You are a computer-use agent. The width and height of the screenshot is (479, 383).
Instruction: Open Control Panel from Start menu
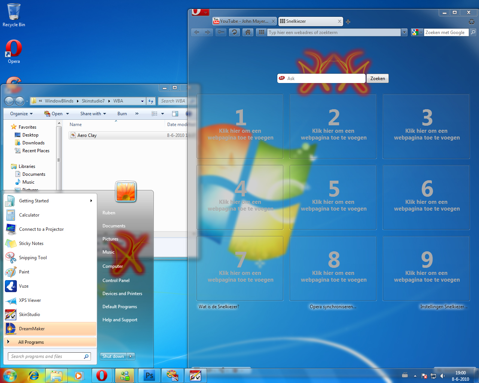[116, 281]
